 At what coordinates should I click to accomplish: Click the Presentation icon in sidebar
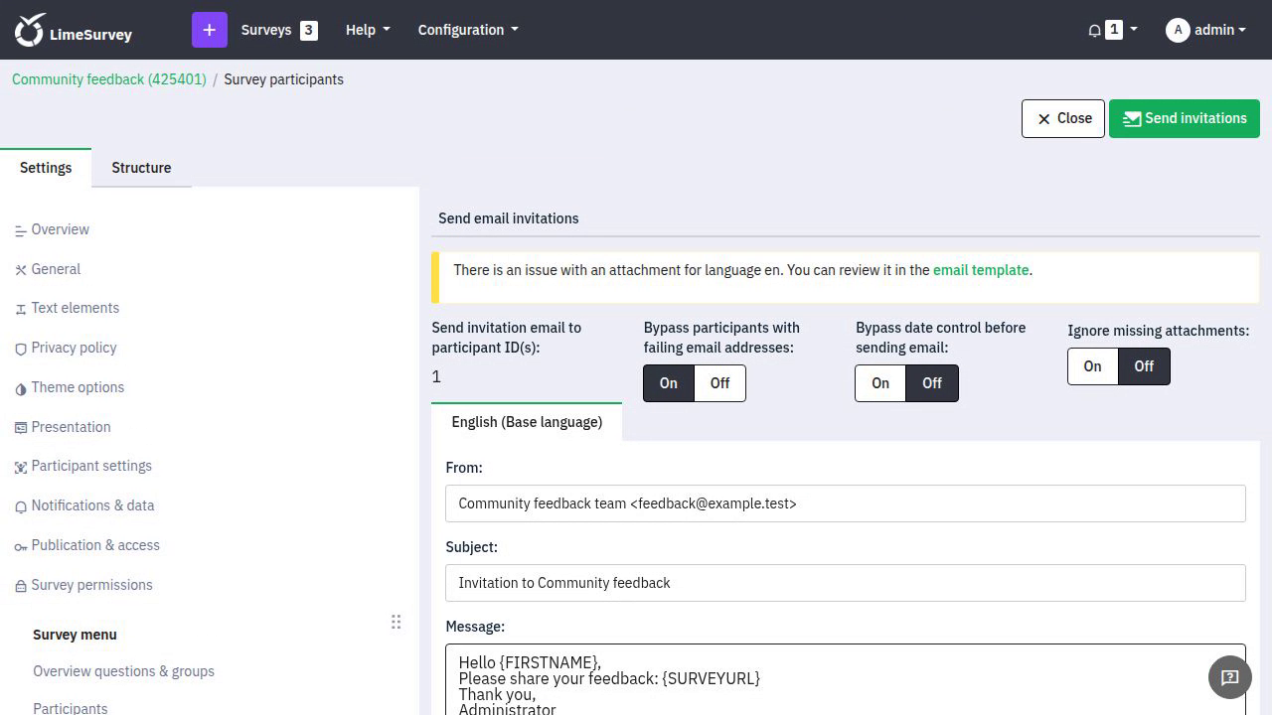[x=21, y=428]
